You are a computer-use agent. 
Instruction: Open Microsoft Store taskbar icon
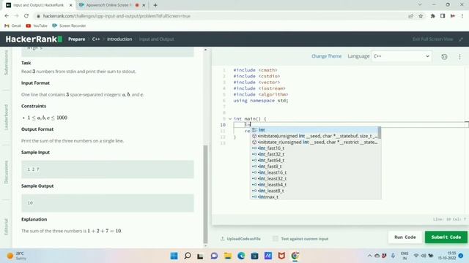254,256
